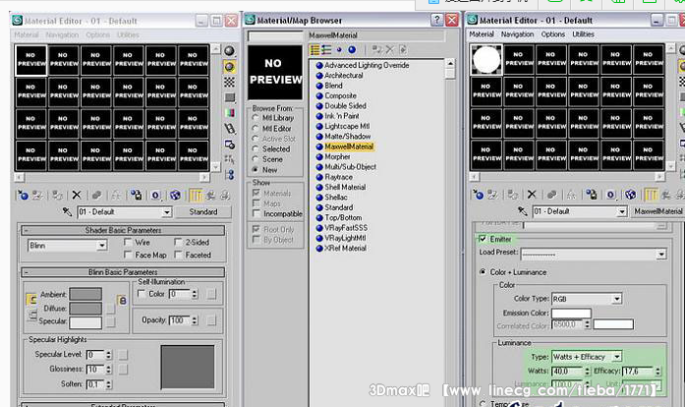Screen dimensions: 685x407
Task: Pick material from object eyedropper, right editor
Action: click(522, 211)
